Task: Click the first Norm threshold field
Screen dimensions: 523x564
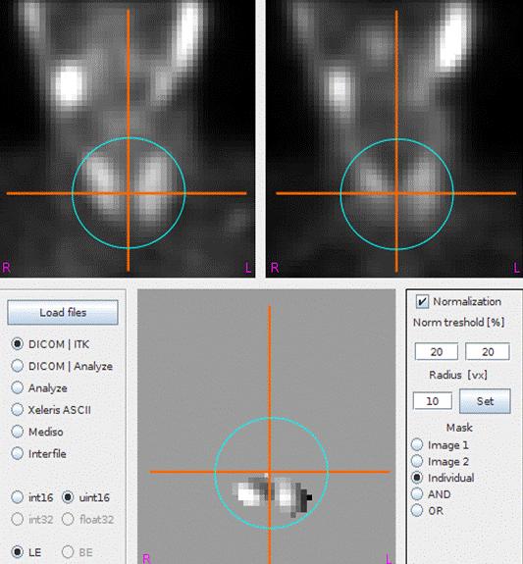Action: pos(437,351)
